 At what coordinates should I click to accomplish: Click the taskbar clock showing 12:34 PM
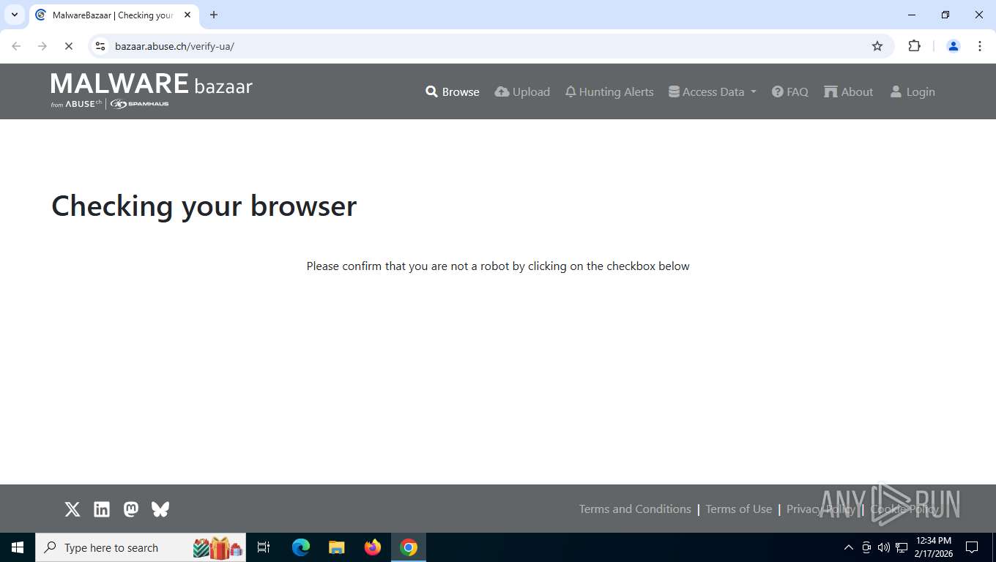(x=934, y=547)
